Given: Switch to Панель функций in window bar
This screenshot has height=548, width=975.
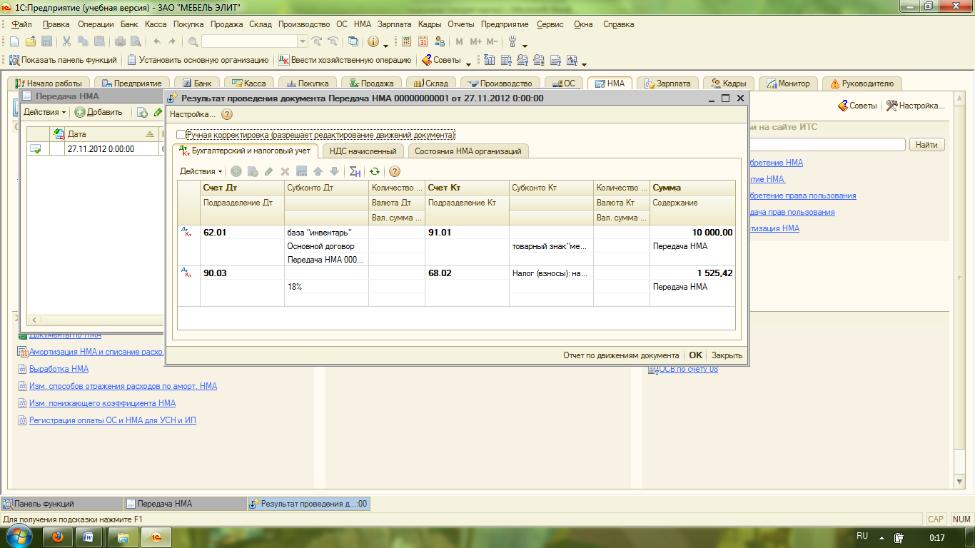Looking at the screenshot, I should [62, 504].
